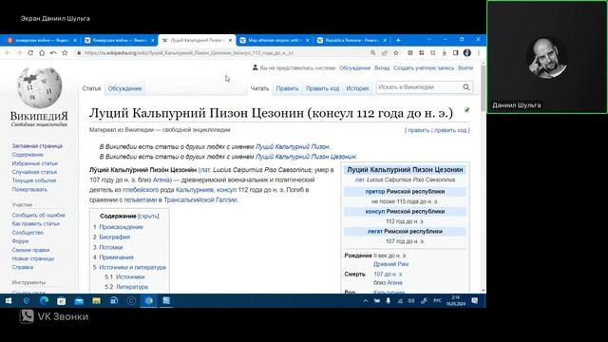Image resolution: width=608 pixels, height=342 pixels.
Task: Open the Windows Security shield in taskbar
Action: coord(27,301)
